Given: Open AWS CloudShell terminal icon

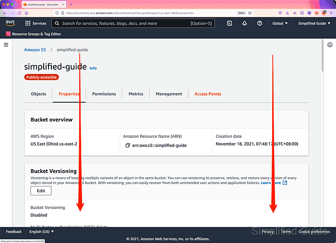Looking at the screenshot, I should [x=229, y=24].
